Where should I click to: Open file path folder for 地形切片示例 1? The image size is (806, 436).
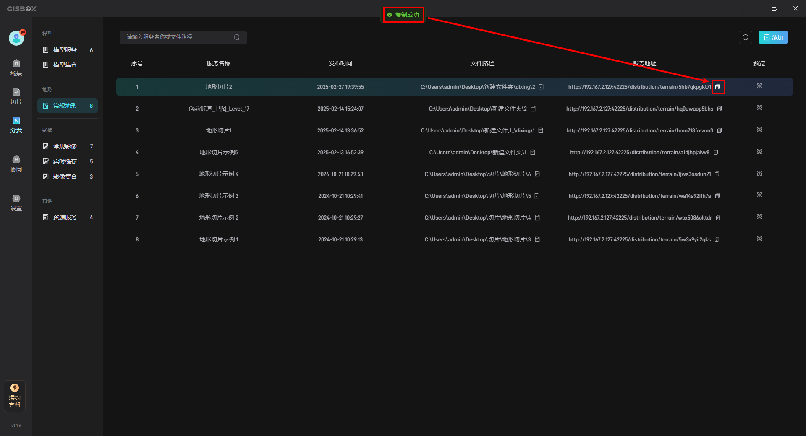point(537,239)
